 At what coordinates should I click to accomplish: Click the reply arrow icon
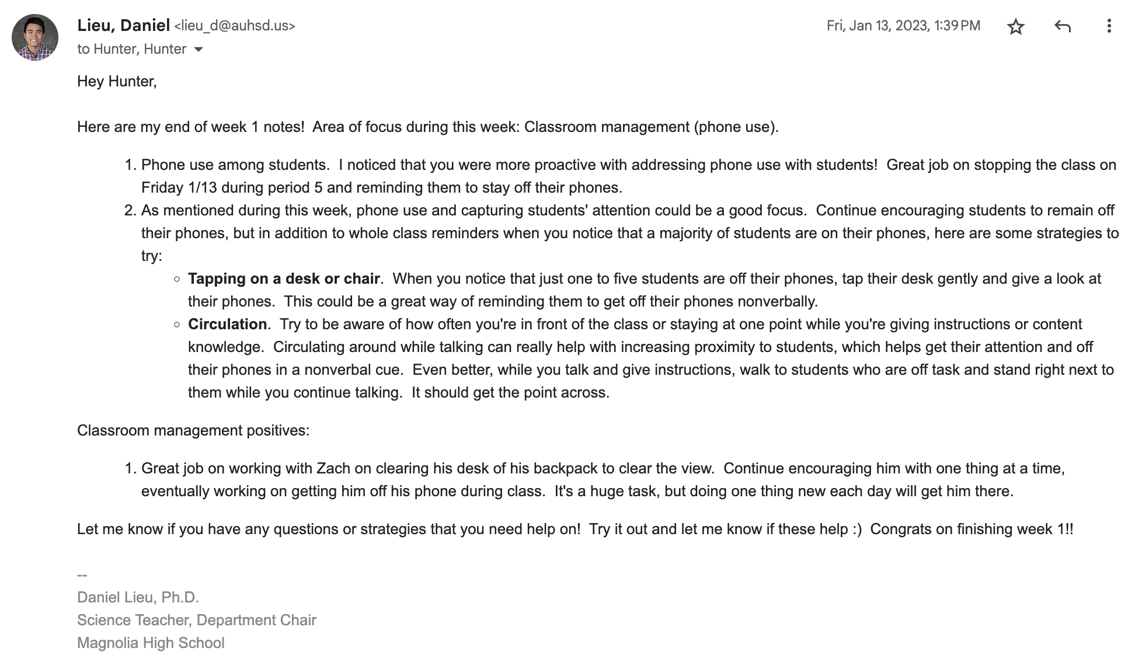point(1063,26)
